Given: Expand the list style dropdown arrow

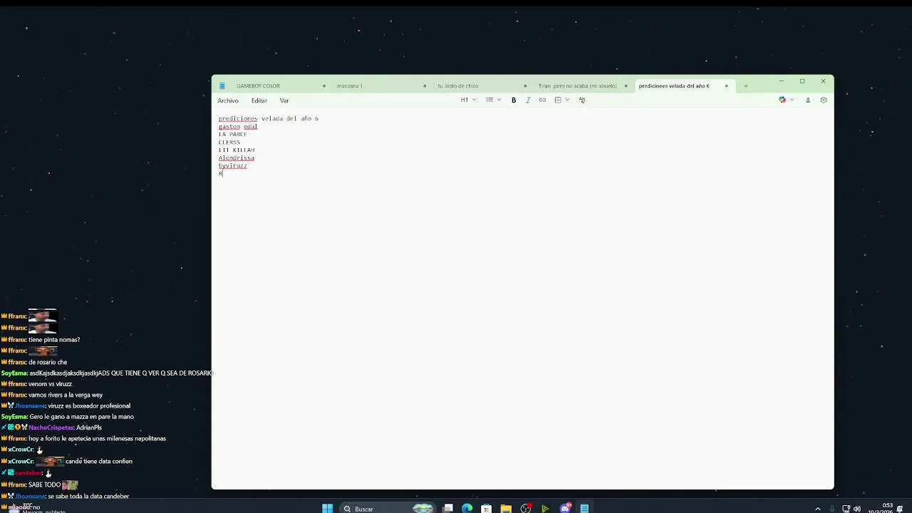Looking at the screenshot, I should pos(499,100).
